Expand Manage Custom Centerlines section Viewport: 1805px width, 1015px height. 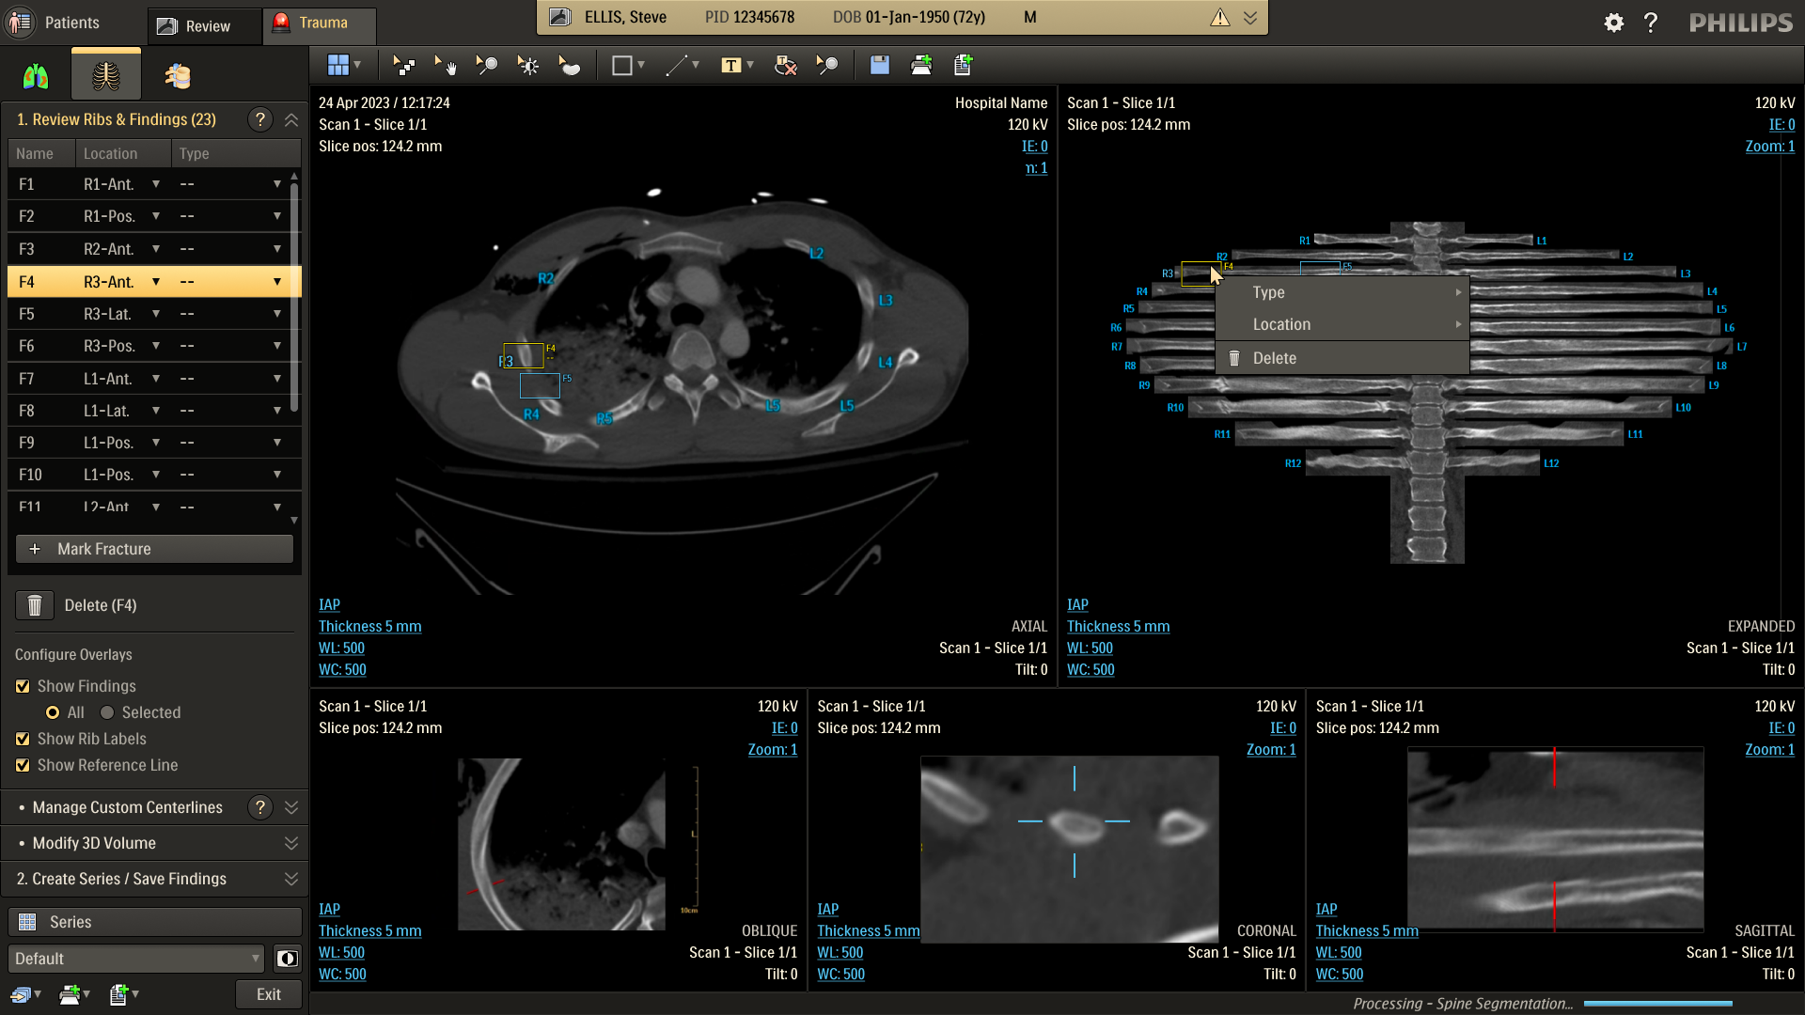click(x=290, y=807)
